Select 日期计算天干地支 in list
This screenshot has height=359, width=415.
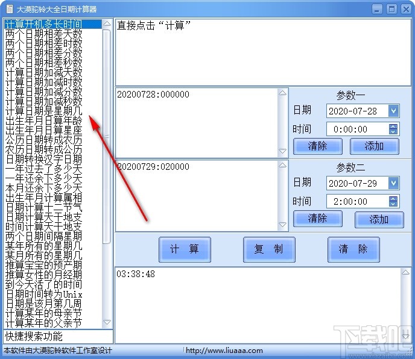tap(53, 217)
